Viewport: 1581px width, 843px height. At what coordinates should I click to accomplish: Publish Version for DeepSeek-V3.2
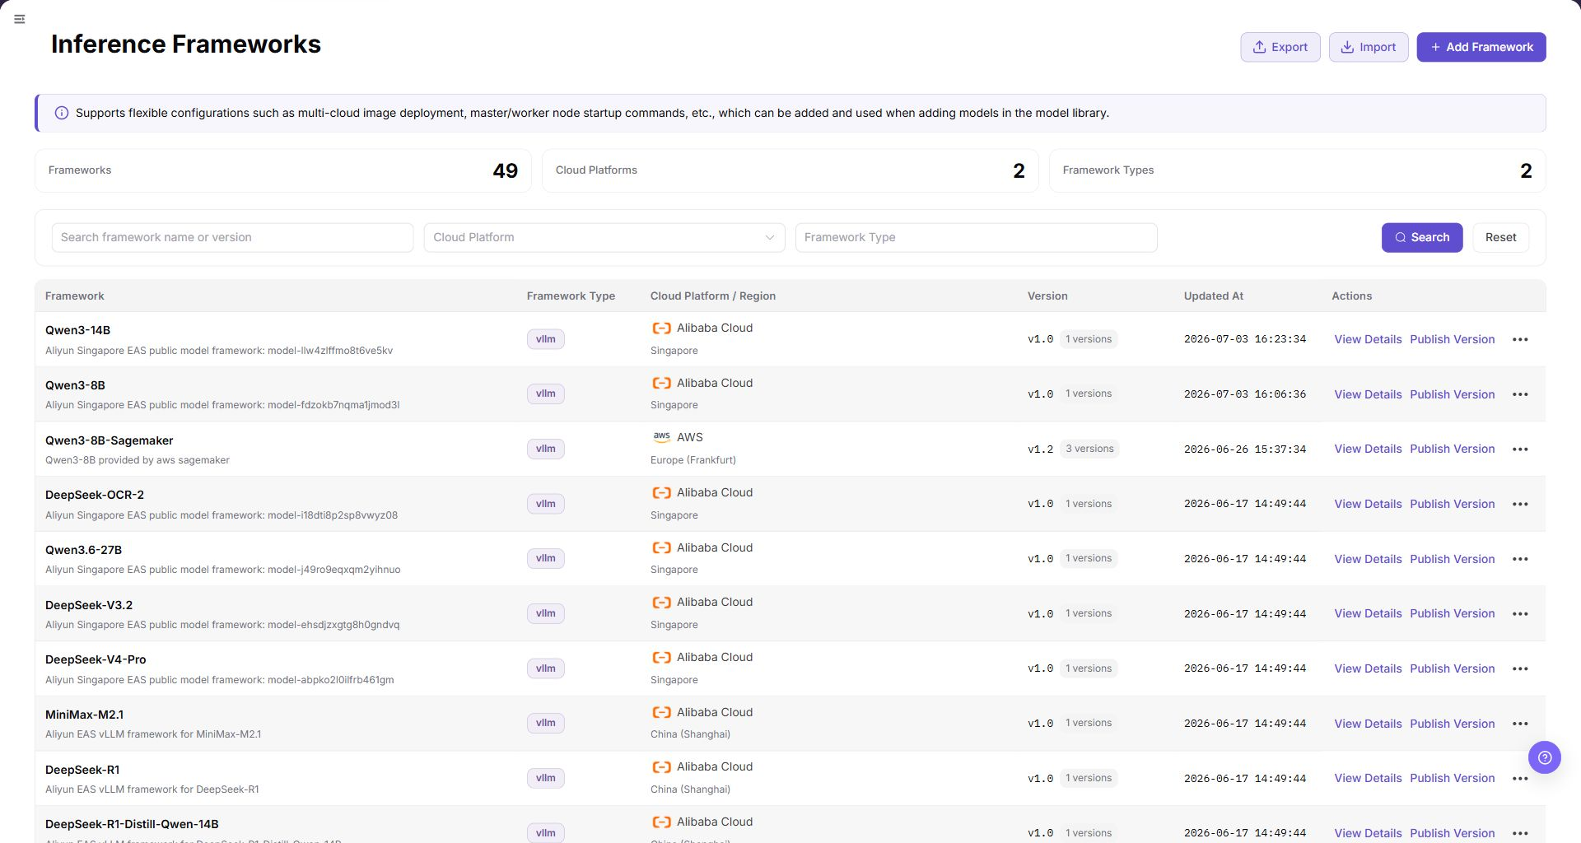(1452, 613)
